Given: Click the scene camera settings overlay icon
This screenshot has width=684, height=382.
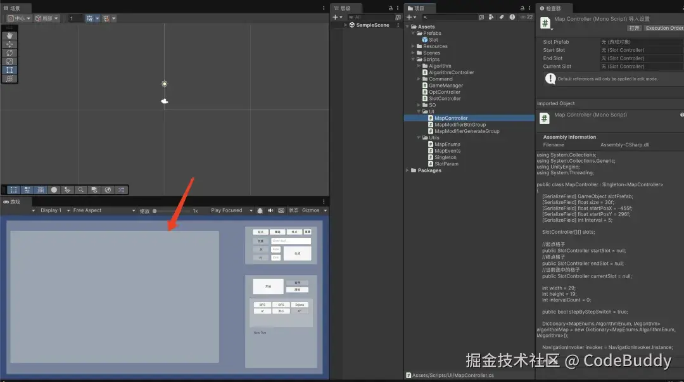Looking at the screenshot, I should pos(94,190).
